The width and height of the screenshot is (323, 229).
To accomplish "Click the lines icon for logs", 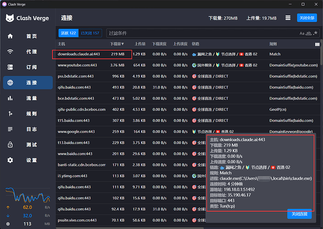I will [x=10, y=129].
